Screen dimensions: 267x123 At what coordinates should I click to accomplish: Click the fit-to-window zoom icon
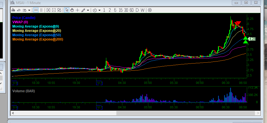click(x=59, y=10)
